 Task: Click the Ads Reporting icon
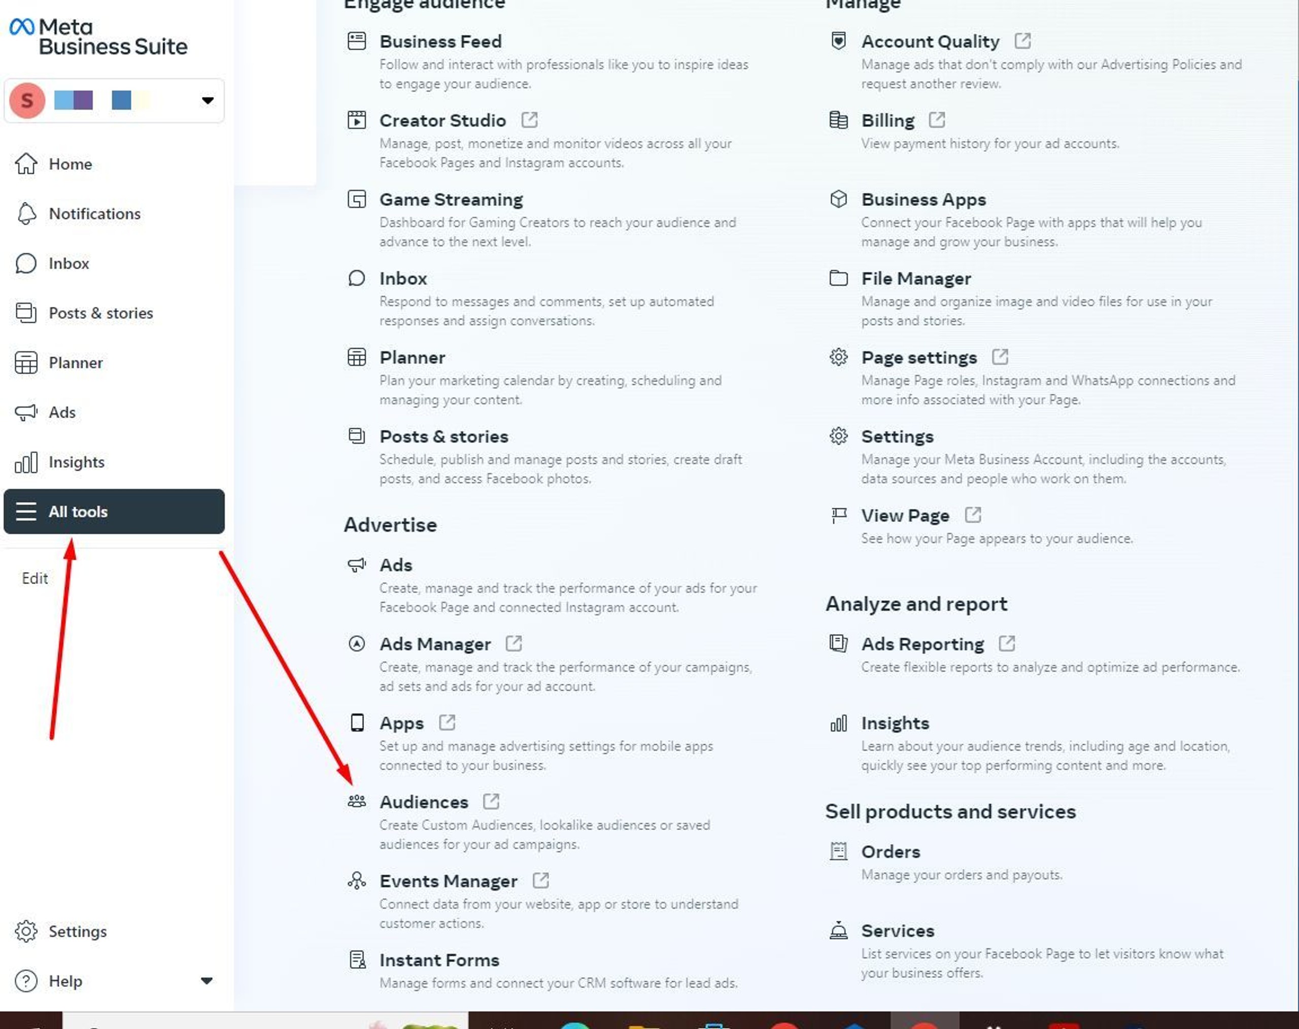(838, 643)
